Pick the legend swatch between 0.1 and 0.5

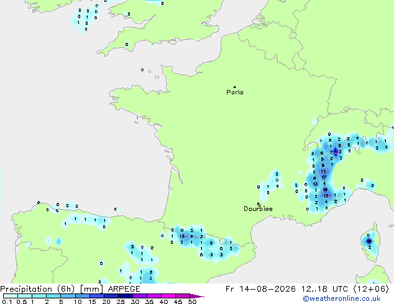(x=11, y=296)
